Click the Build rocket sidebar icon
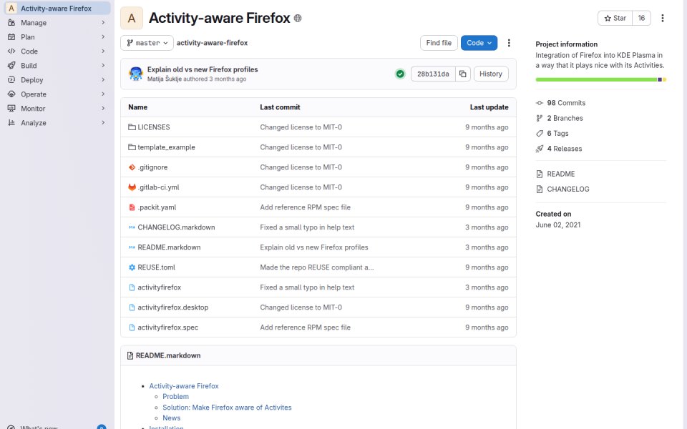This screenshot has width=687, height=429. click(x=11, y=66)
